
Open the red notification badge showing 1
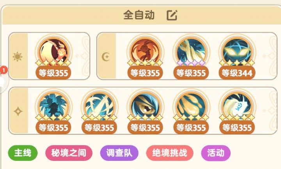coord(4,70)
